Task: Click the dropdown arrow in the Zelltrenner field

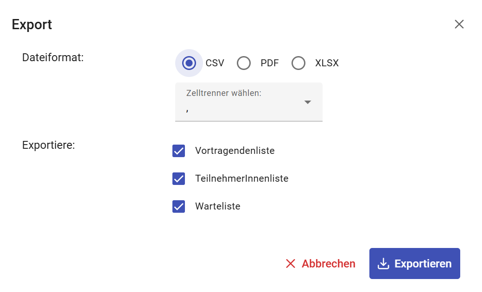Action: pyautogui.click(x=308, y=102)
